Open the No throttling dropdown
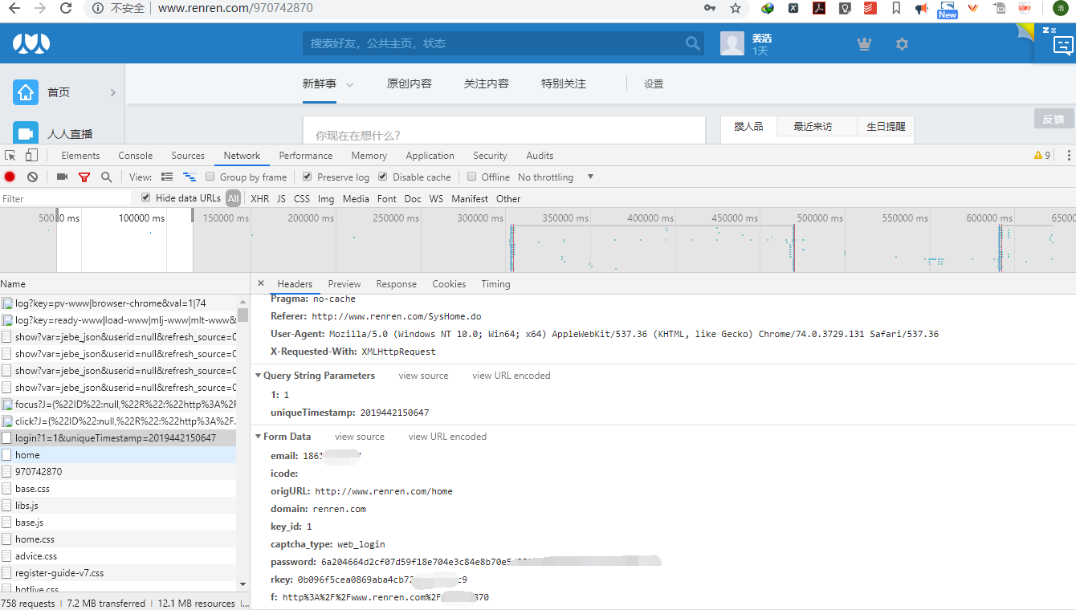The width and height of the screenshot is (1076, 610). [x=556, y=177]
